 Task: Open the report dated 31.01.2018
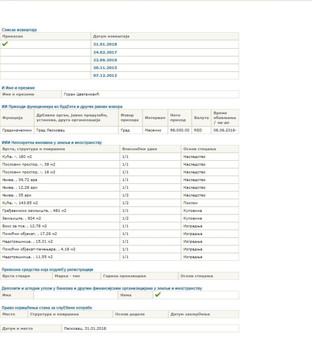(x=105, y=44)
